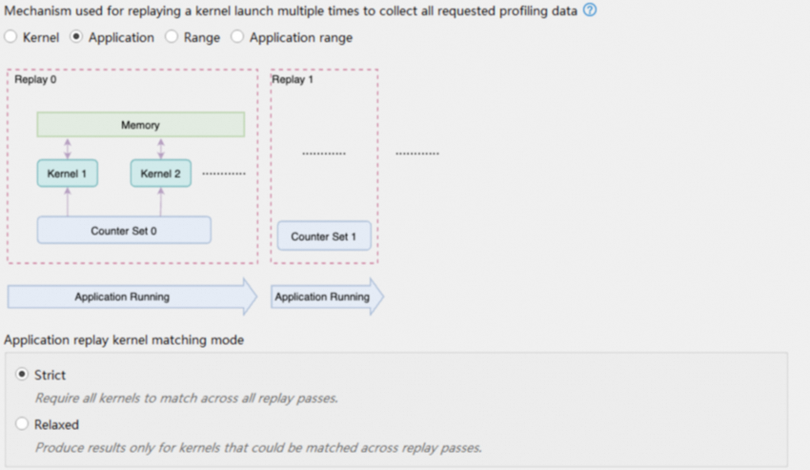810x470 pixels.
Task: Click the Kernel 2 box
Action: tap(160, 174)
